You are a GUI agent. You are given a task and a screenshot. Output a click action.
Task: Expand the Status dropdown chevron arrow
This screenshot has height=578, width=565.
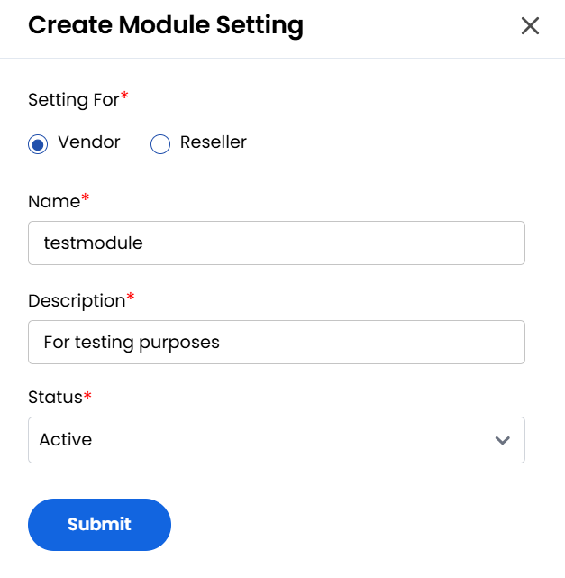(x=502, y=440)
